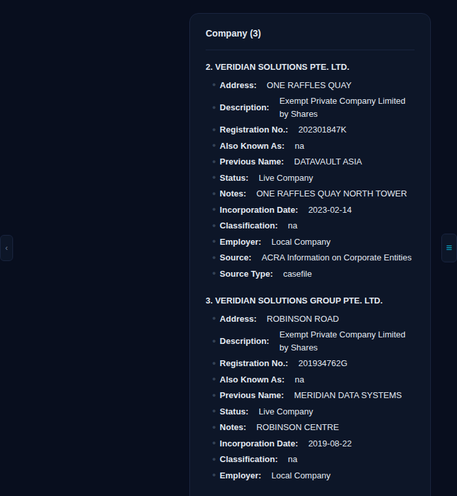Select VERIDIAN SOLUTIONS PTE. LTD. heading

pos(277,67)
